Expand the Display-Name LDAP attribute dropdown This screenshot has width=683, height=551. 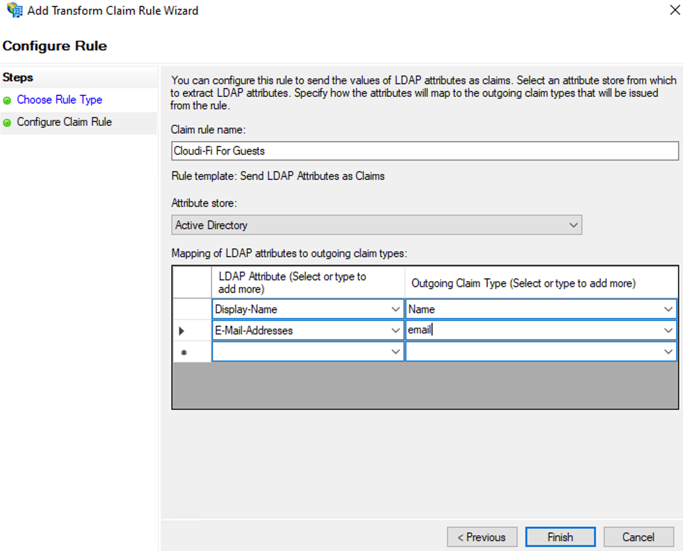click(395, 309)
